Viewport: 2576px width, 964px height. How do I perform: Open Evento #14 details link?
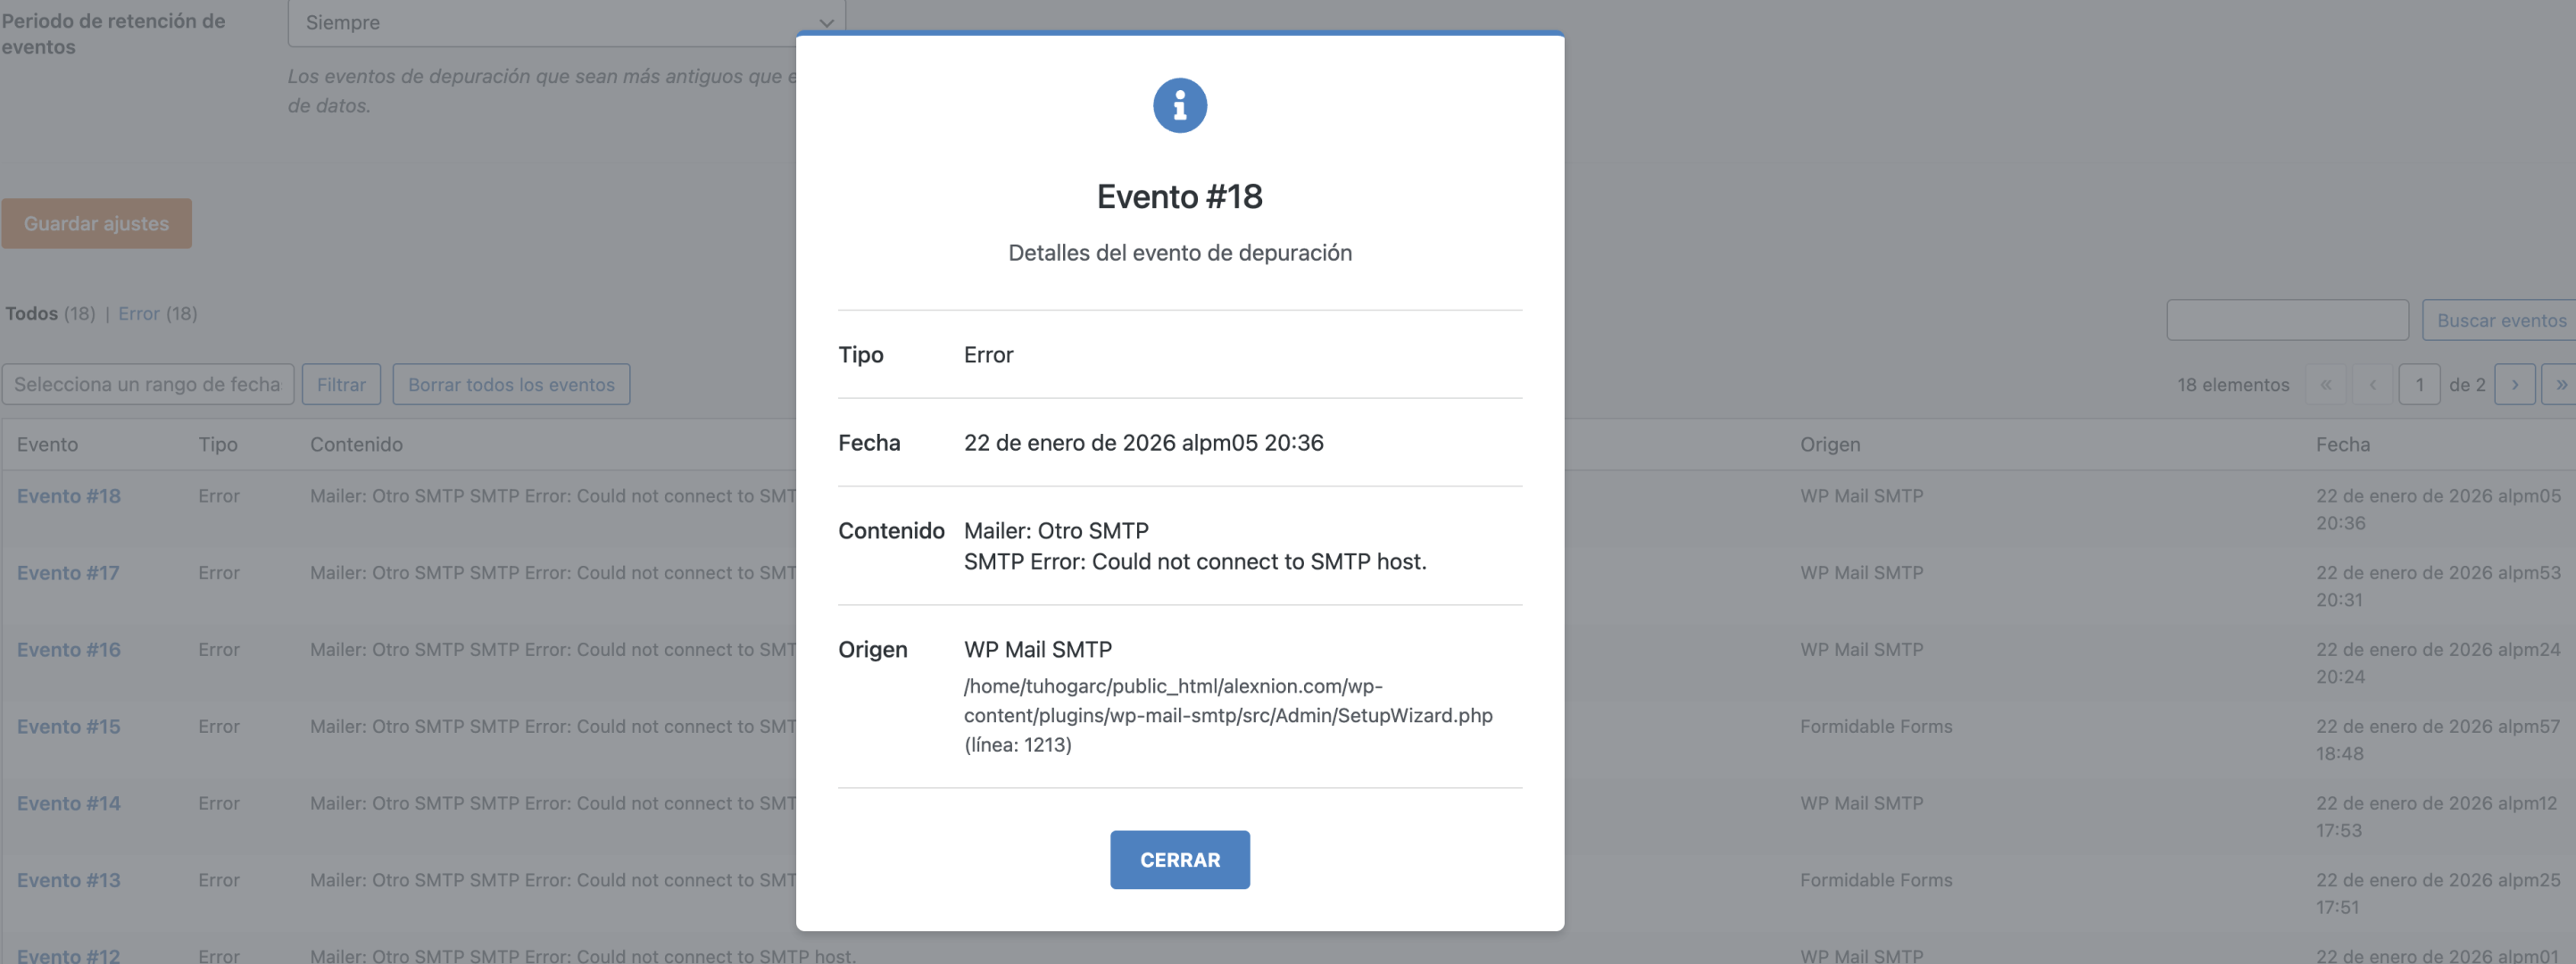point(68,803)
